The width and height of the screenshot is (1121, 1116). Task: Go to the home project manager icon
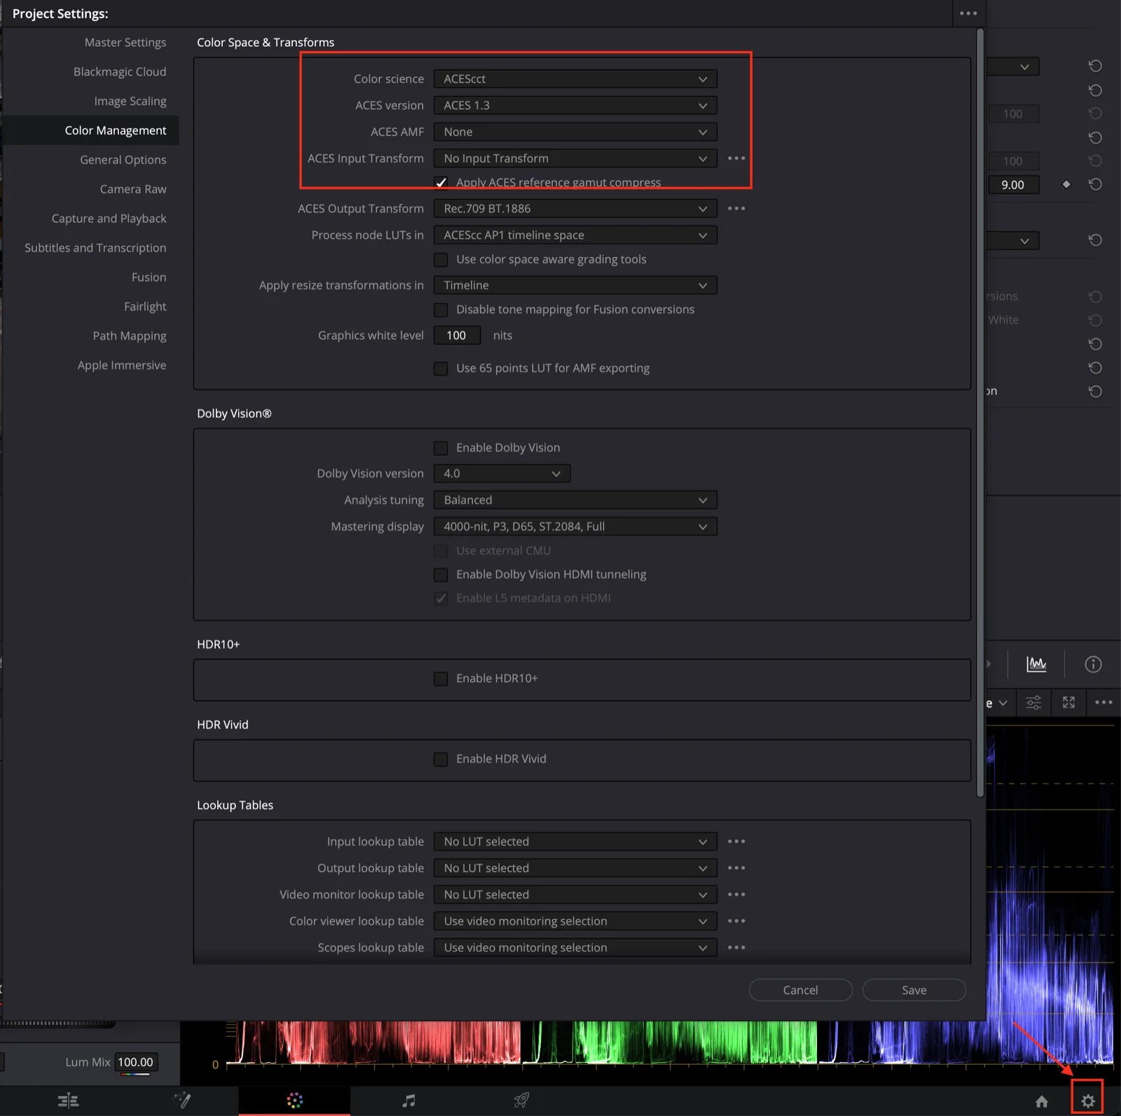[x=1042, y=1101]
